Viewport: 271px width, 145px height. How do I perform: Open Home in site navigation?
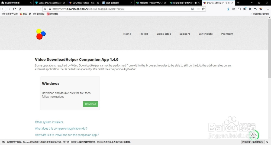[127, 34]
